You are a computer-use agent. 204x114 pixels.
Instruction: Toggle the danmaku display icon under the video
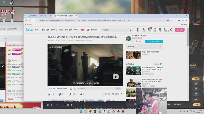click(71, 89)
